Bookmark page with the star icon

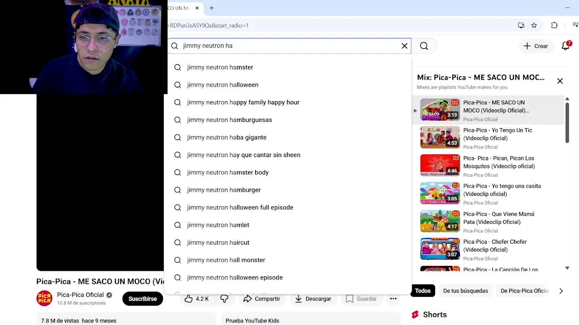click(534, 25)
